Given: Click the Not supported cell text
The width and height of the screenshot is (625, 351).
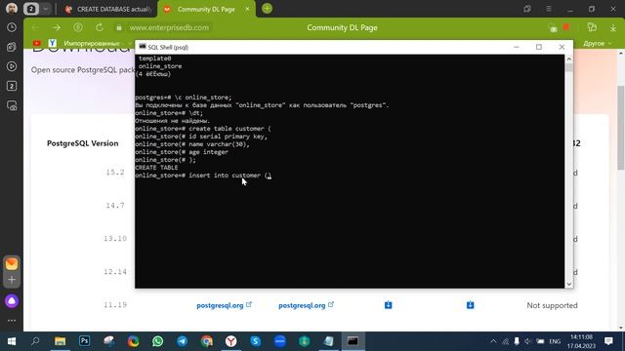Looking at the screenshot, I should (552, 305).
